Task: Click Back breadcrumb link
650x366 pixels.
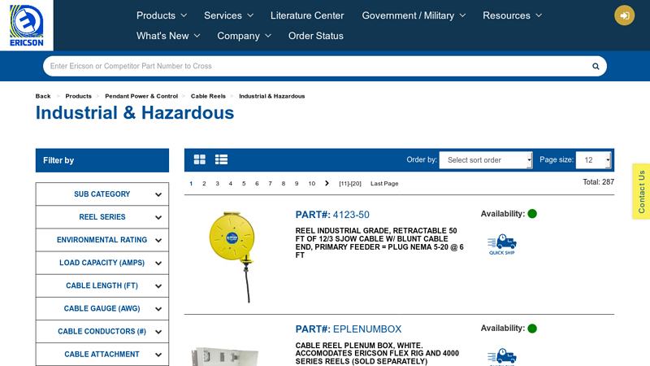Action: click(43, 96)
